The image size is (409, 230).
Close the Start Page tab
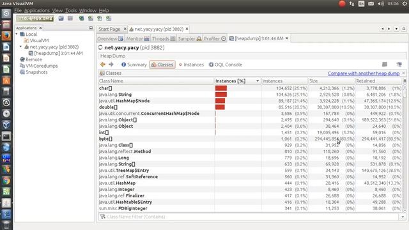125,29
